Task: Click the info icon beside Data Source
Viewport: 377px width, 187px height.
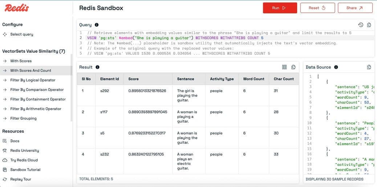Action: pos(336,67)
